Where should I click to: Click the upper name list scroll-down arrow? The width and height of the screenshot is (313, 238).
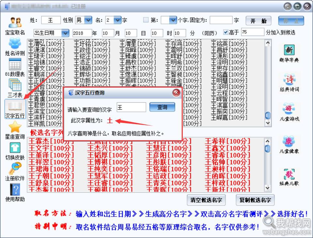pyautogui.click(x=268, y=123)
